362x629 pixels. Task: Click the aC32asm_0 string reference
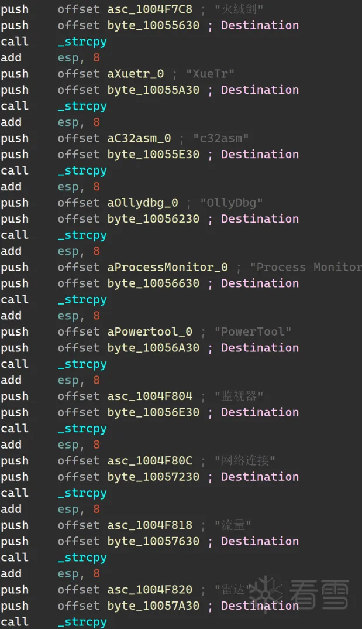click(x=139, y=138)
